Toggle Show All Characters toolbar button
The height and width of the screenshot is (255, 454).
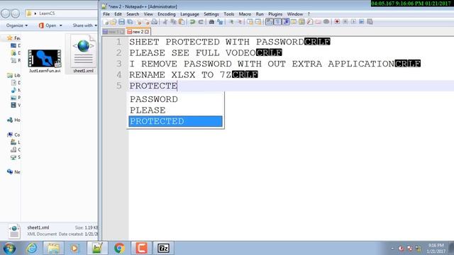click(277, 22)
